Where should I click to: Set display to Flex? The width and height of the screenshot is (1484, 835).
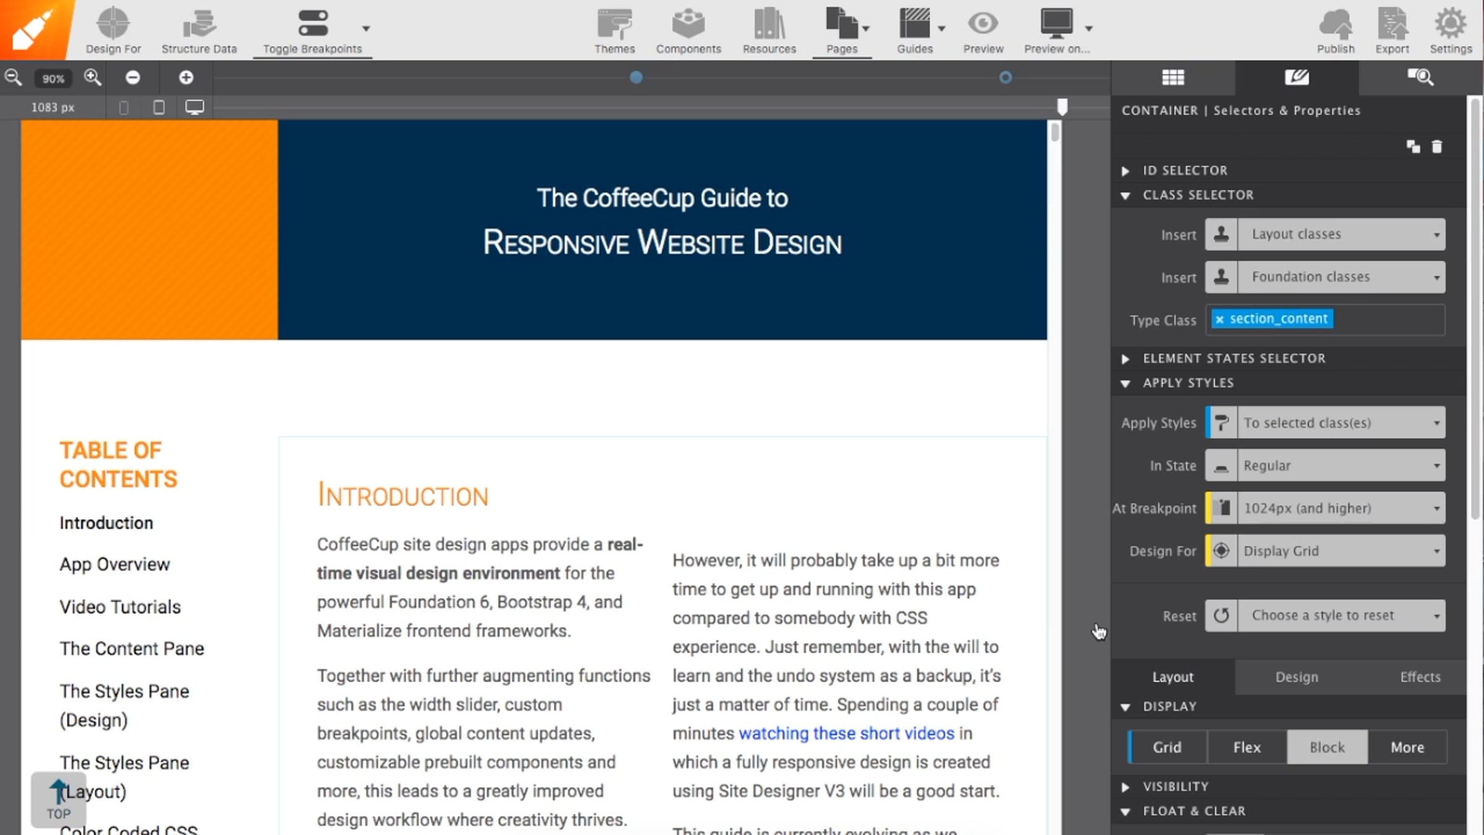1247,747
